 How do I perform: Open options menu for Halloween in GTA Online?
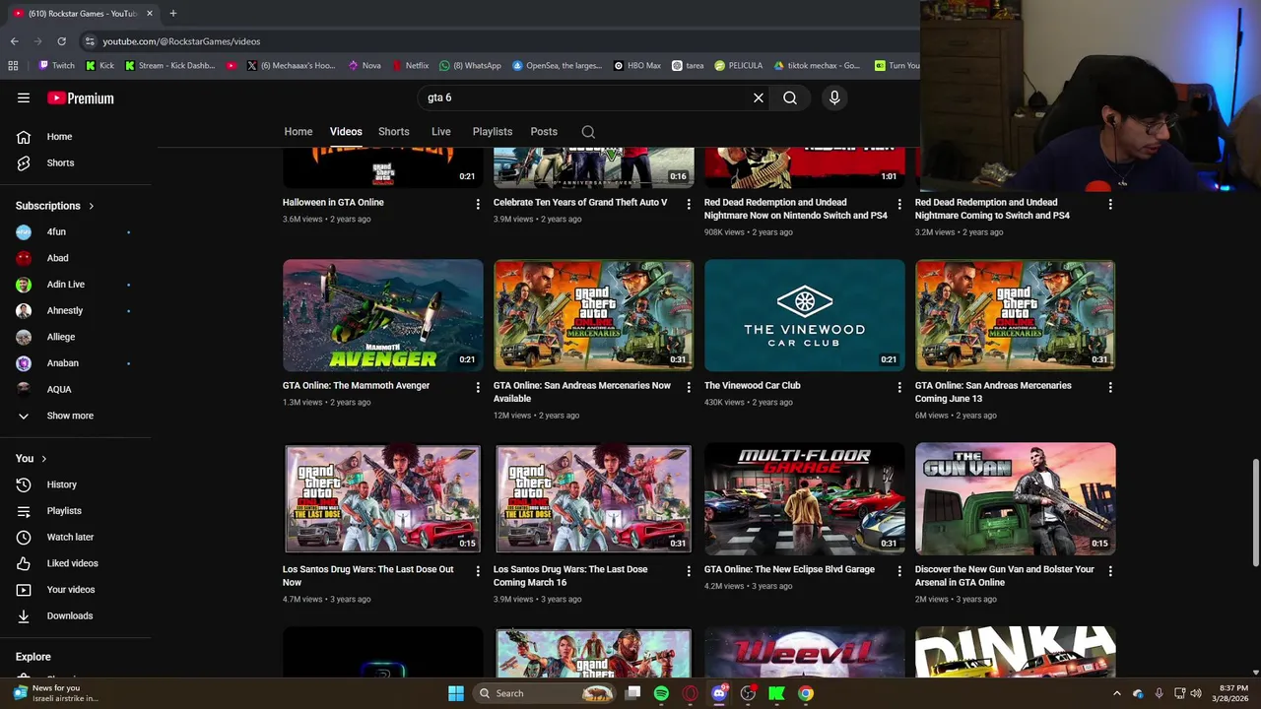(478, 204)
